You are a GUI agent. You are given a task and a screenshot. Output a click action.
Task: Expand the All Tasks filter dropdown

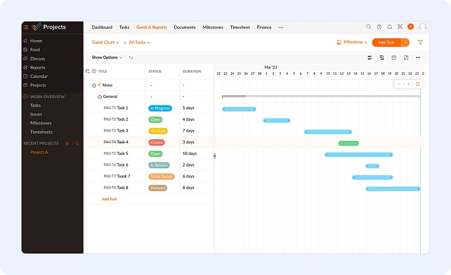[x=139, y=42]
